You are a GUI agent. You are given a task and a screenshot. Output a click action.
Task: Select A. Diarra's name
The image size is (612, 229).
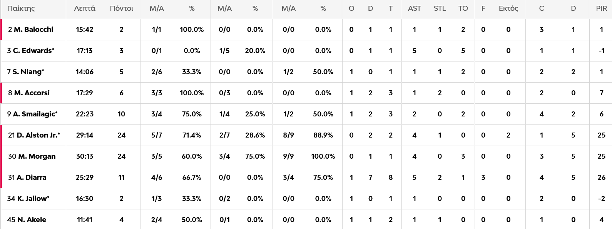point(31,178)
